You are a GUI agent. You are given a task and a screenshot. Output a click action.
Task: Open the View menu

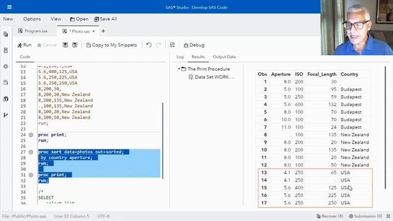coord(56,19)
